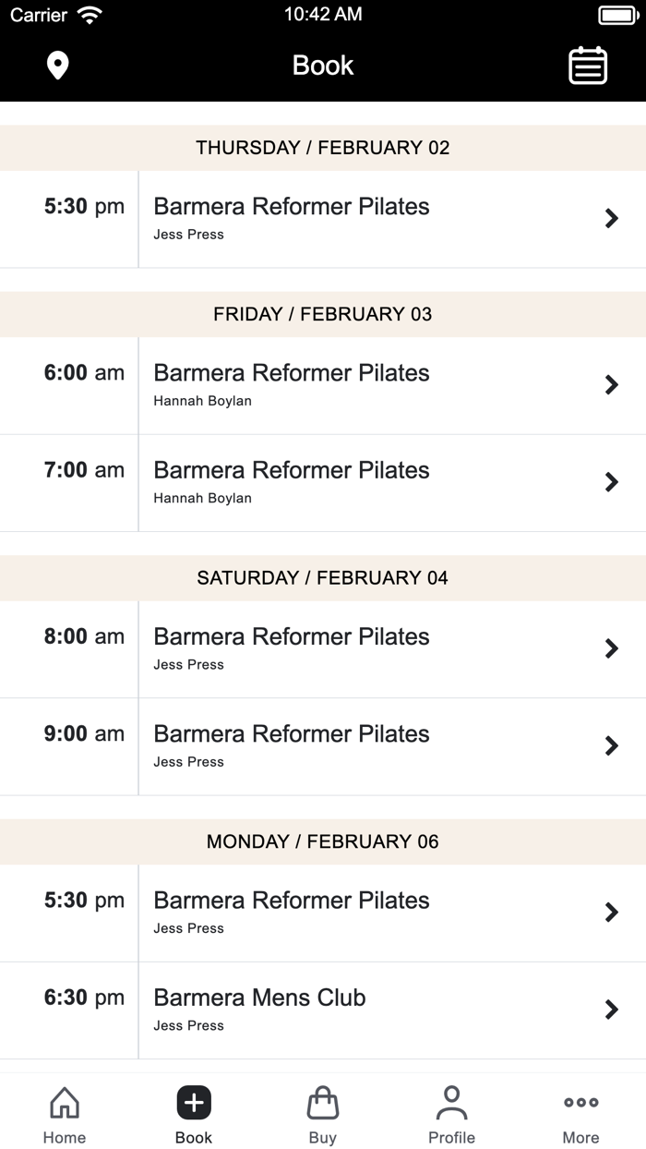Image resolution: width=646 pixels, height=1149 pixels.
Task: Open the 5:30 pm Monday Pilates chevron
Action: click(611, 912)
